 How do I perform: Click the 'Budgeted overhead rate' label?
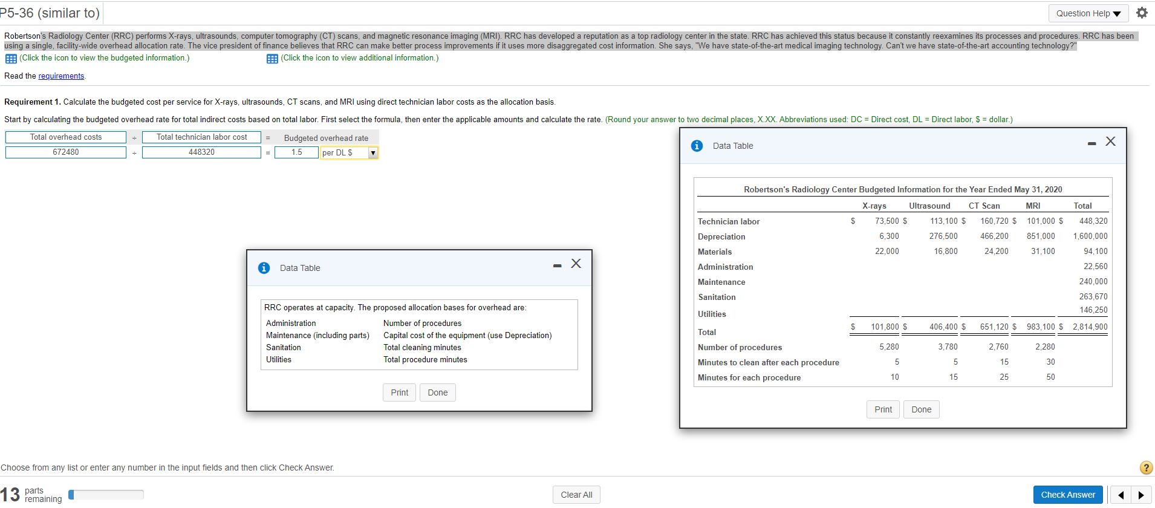point(326,138)
